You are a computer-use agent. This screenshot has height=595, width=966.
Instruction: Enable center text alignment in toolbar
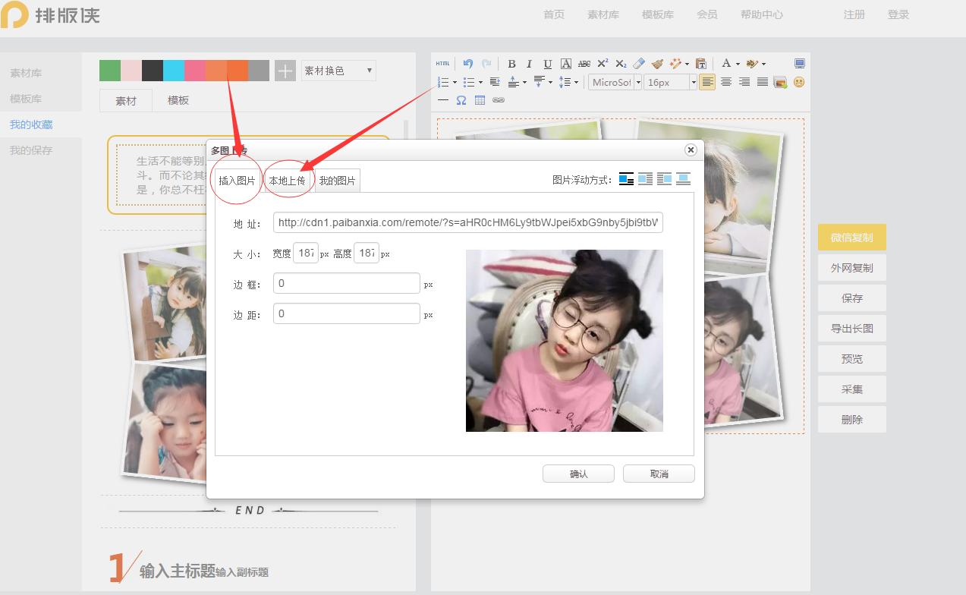pyautogui.click(x=726, y=82)
